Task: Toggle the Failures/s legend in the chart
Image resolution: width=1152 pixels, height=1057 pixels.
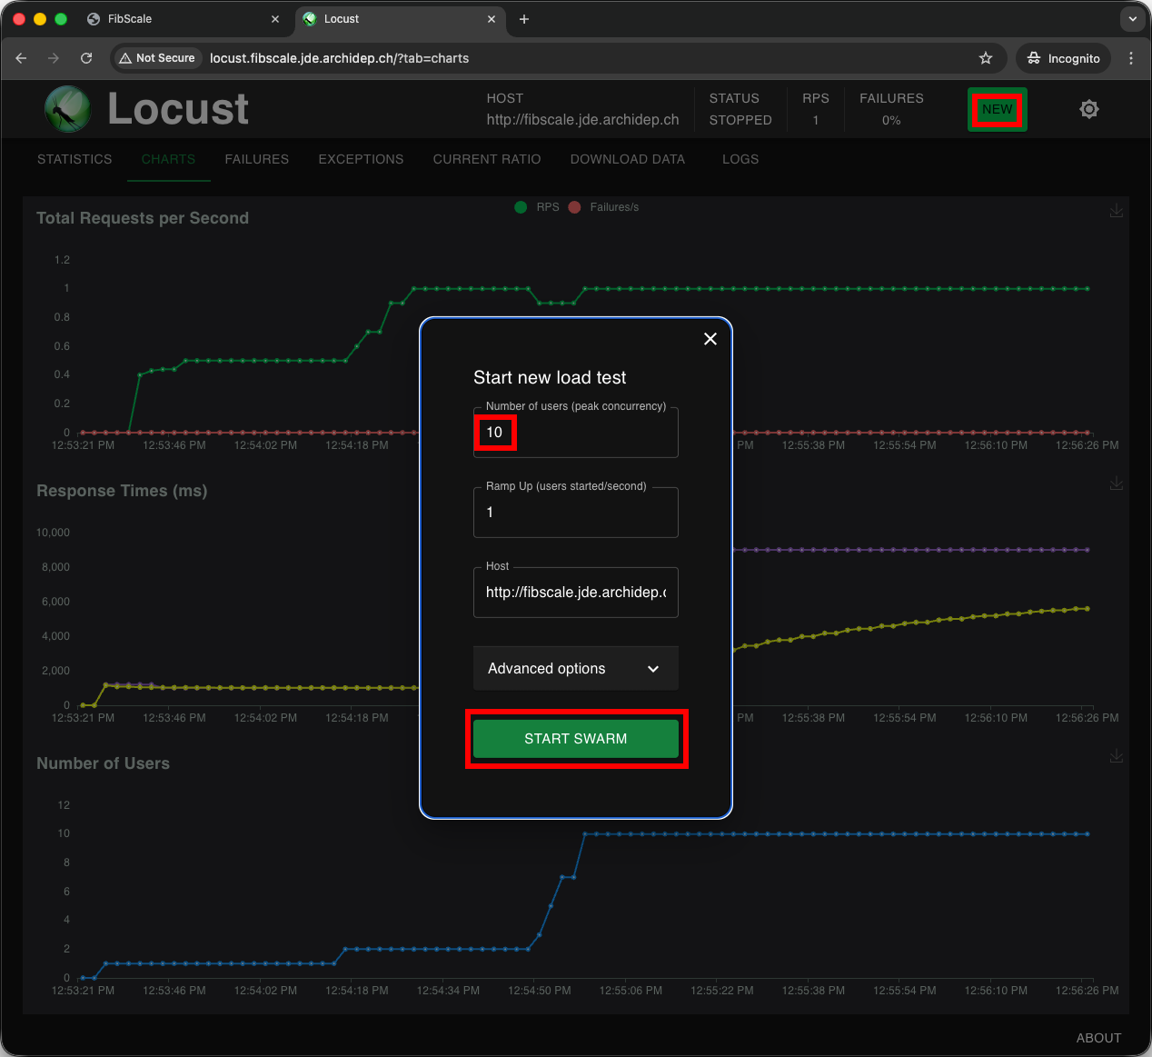Action: pyautogui.click(x=604, y=207)
